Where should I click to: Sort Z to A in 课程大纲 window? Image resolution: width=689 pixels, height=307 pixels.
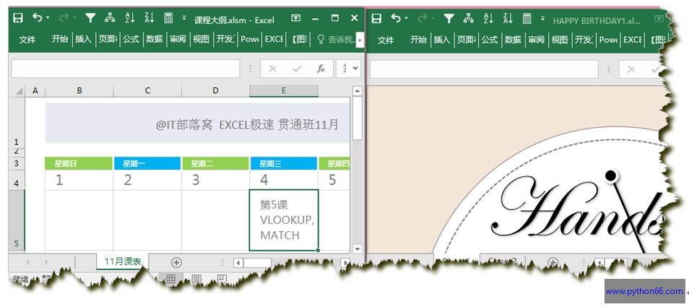coord(149,17)
